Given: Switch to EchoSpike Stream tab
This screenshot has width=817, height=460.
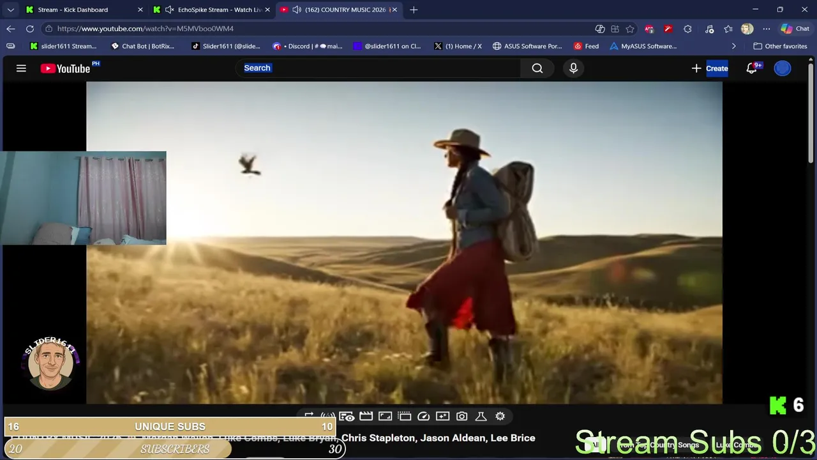Looking at the screenshot, I should [x=212, y=10].
